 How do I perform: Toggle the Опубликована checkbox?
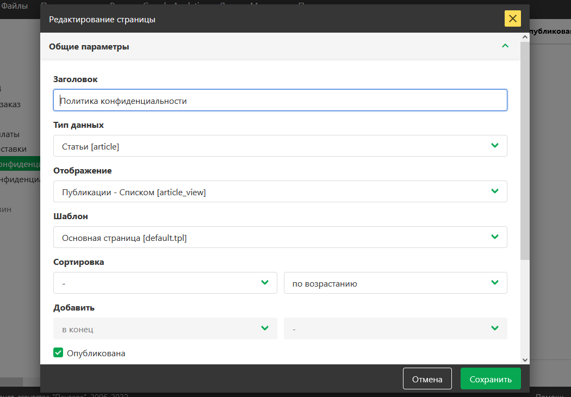pos(58,353)
